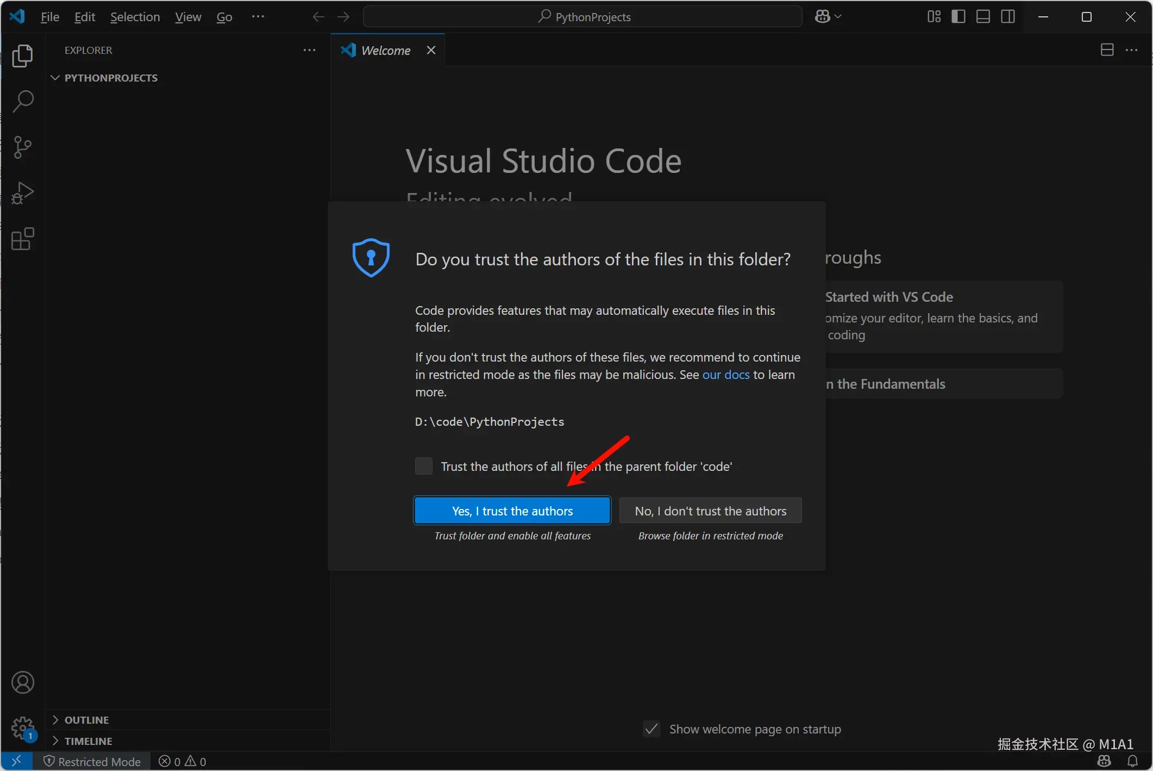This screenshot has height=771, width=1153.
Task: Open the notifications bell icon
Action: tap(1132, 761)
